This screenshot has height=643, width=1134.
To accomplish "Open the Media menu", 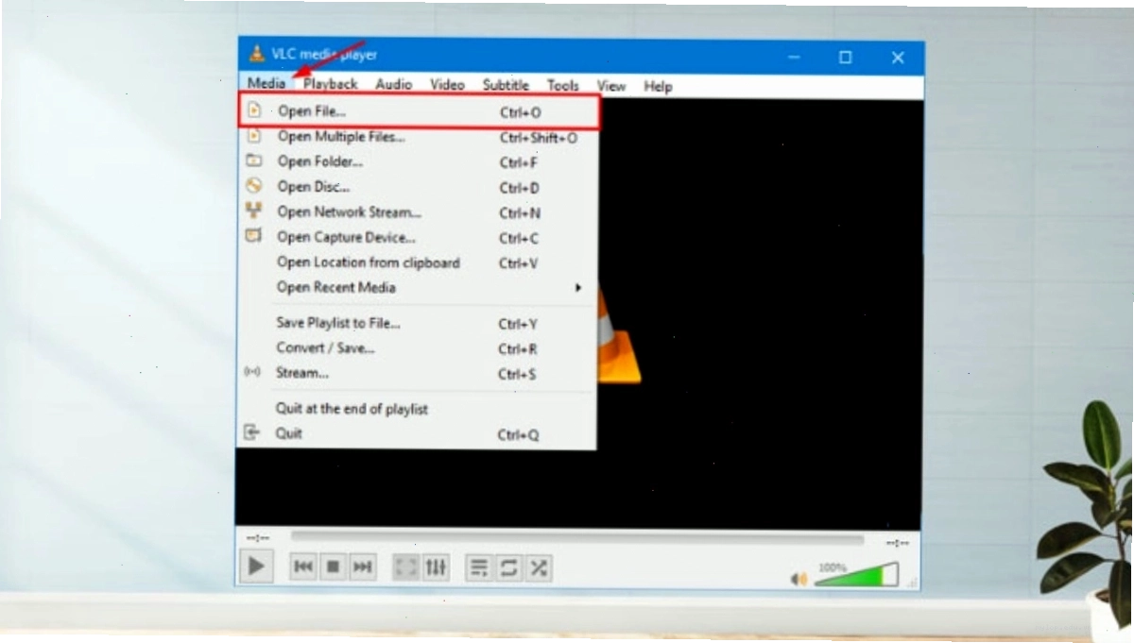I will tap(266, 84).
